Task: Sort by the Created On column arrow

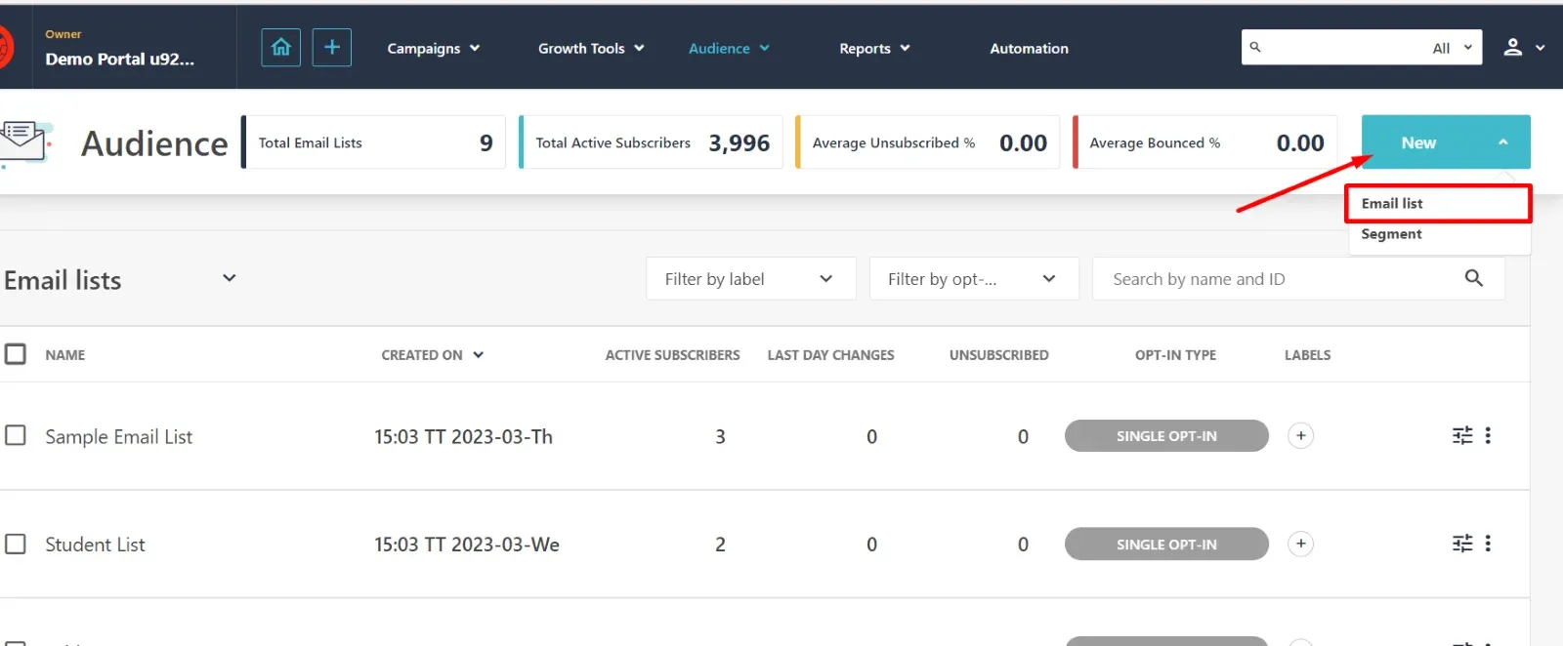Action: pos(479,355)
